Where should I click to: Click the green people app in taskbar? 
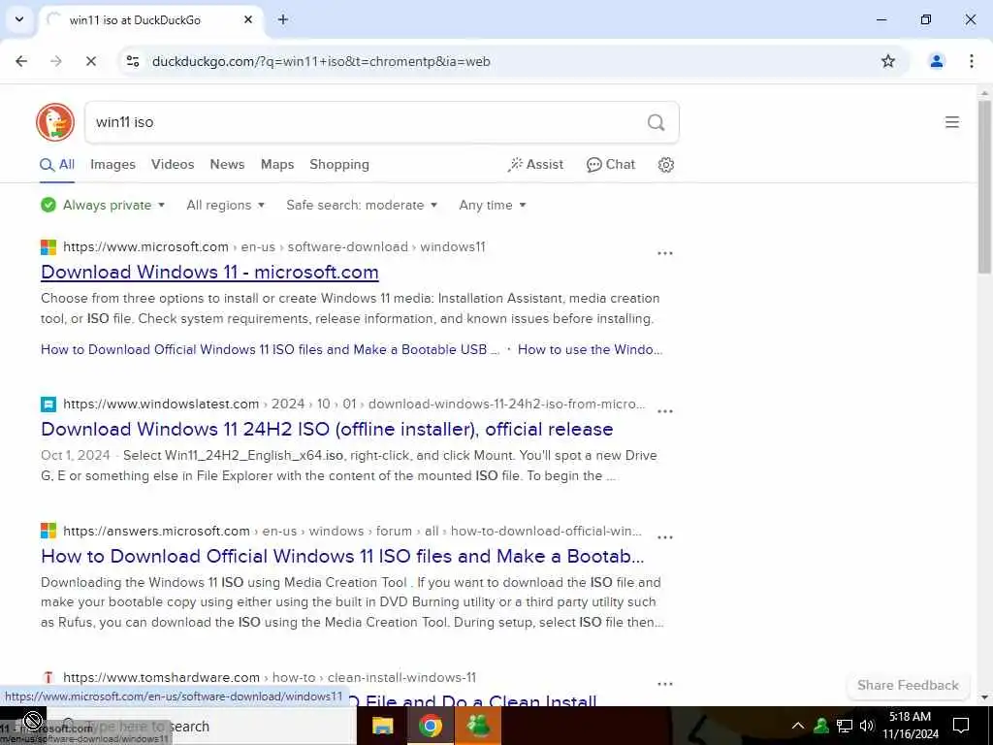(478, 726)
